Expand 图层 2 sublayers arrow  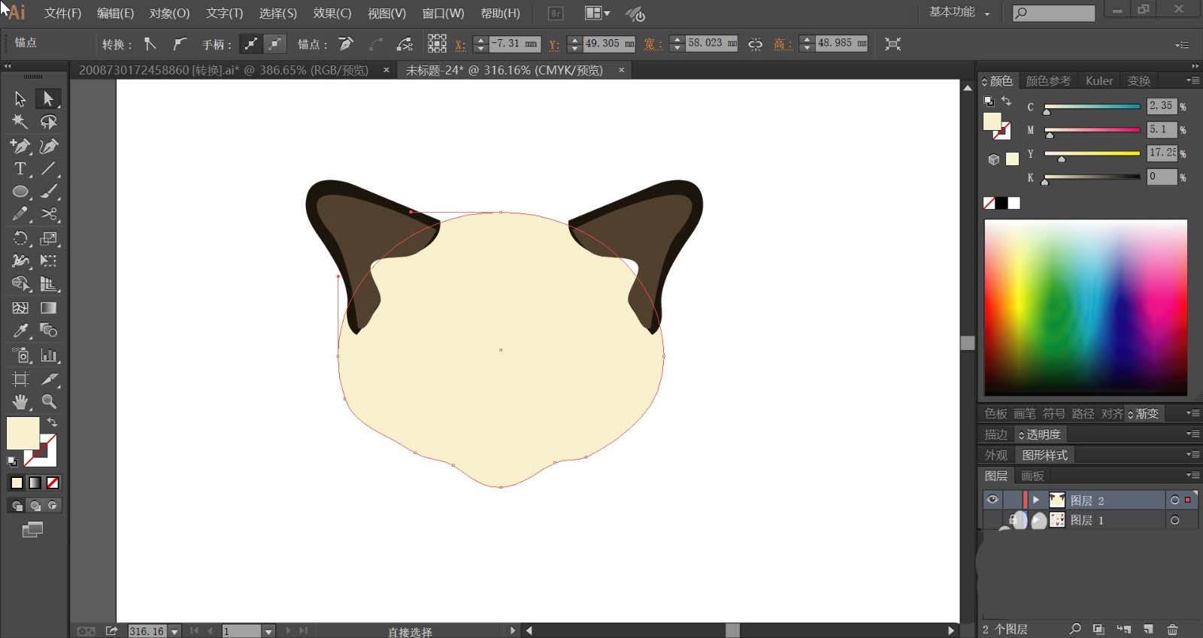click(x=1036, y=500)
